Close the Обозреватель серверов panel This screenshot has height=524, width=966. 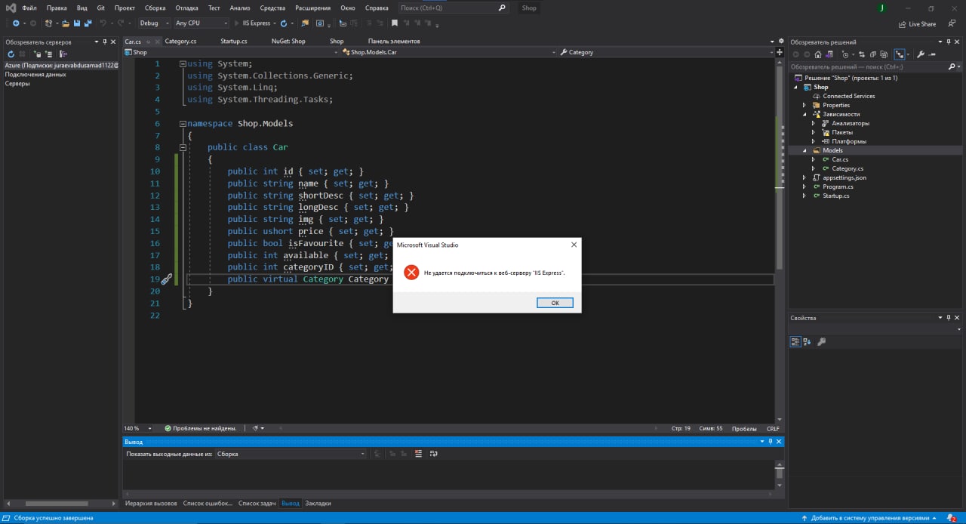(112, 42)
